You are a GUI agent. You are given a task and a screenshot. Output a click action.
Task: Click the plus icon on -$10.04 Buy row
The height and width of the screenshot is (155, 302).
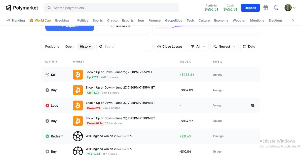47,151
